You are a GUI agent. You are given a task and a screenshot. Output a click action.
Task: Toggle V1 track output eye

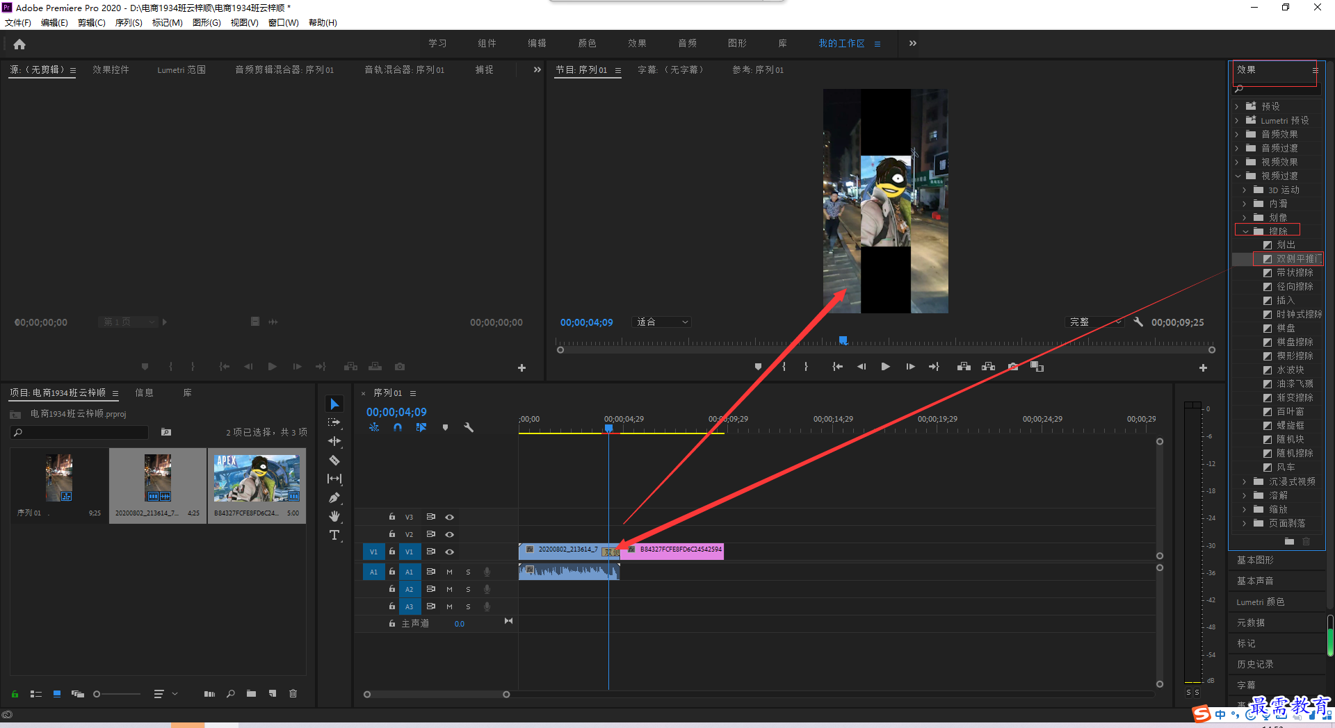450,552
